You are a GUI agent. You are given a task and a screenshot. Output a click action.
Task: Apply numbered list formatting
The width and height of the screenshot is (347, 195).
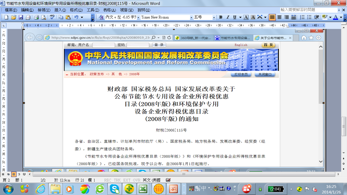click(x=302, y=17)
